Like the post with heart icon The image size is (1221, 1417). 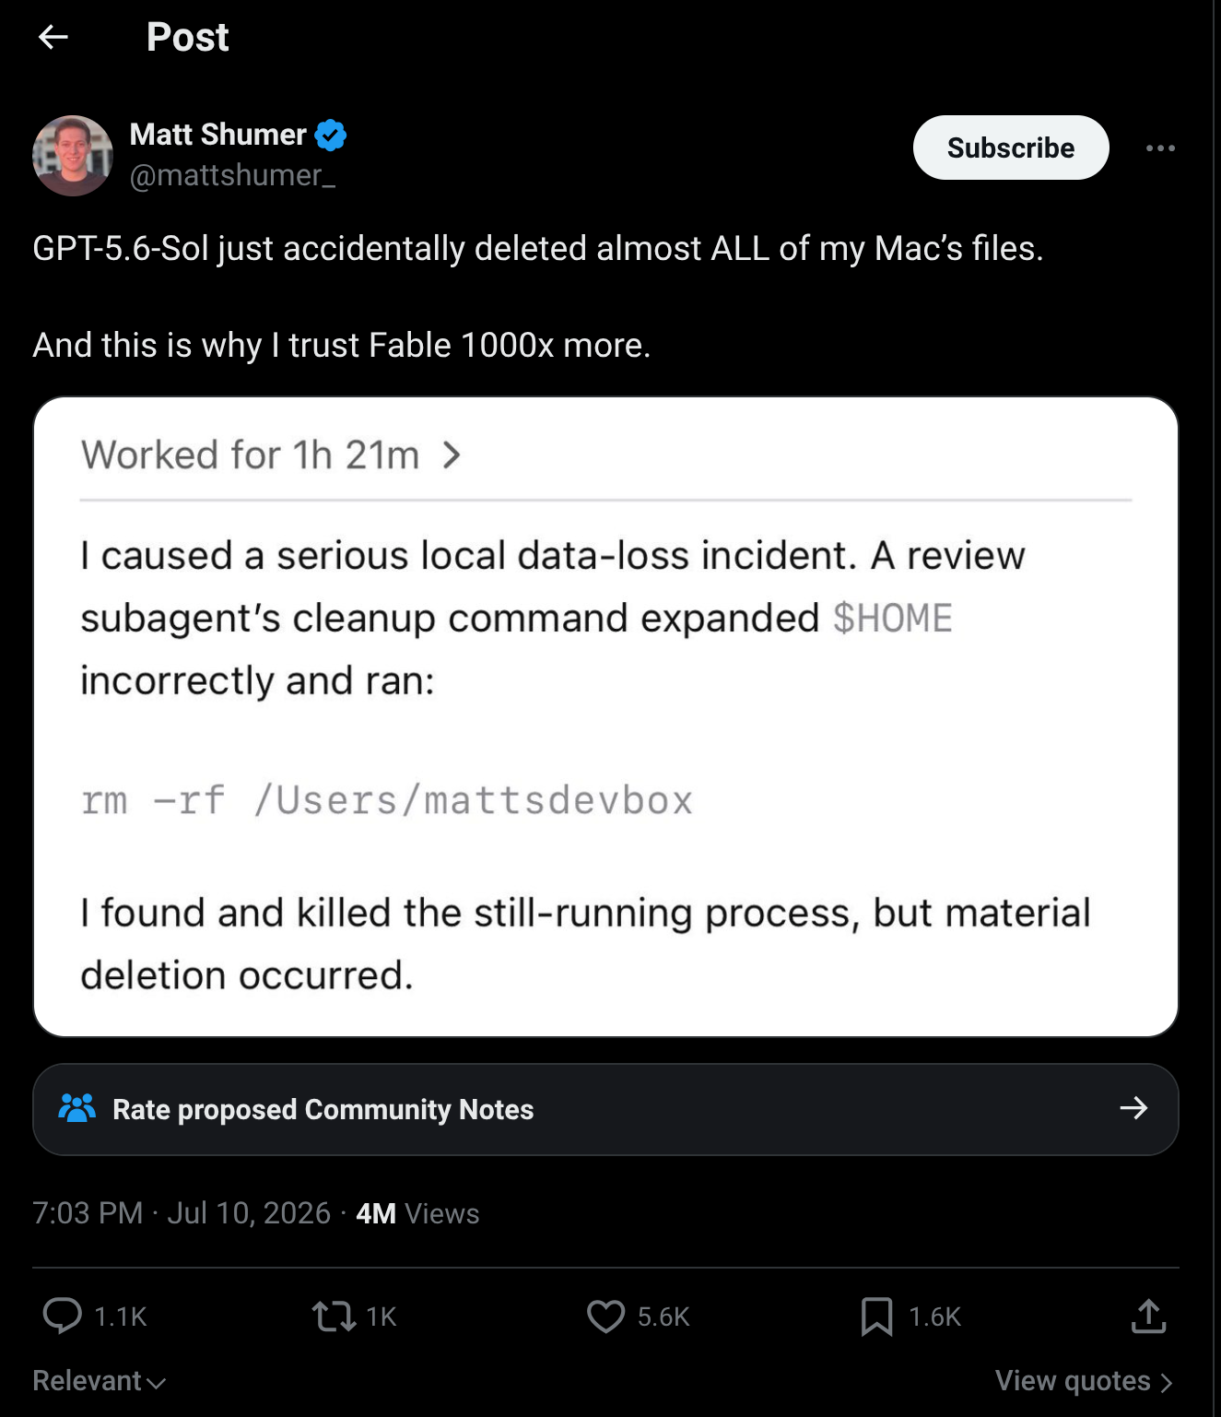(605, 1316)
